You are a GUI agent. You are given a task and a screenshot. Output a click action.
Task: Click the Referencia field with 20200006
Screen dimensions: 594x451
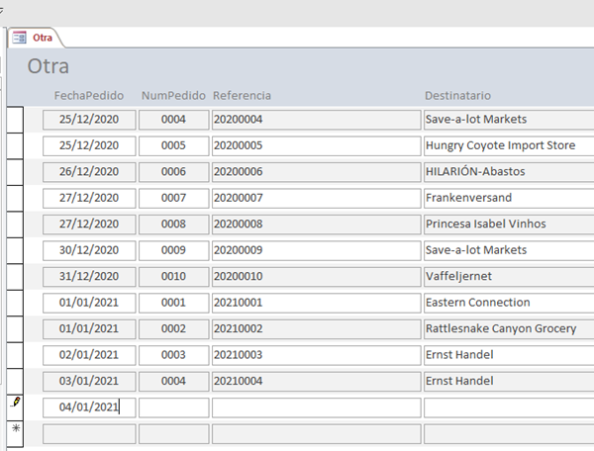316,172
